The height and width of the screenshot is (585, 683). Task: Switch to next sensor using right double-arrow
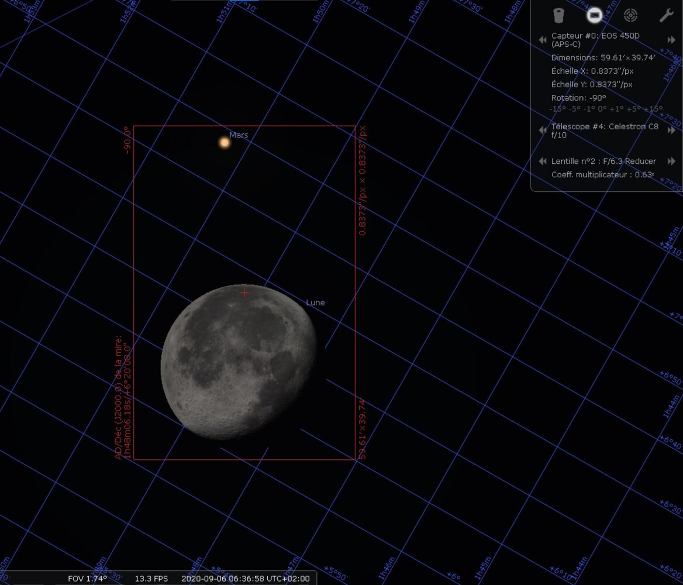coord(671,39)
